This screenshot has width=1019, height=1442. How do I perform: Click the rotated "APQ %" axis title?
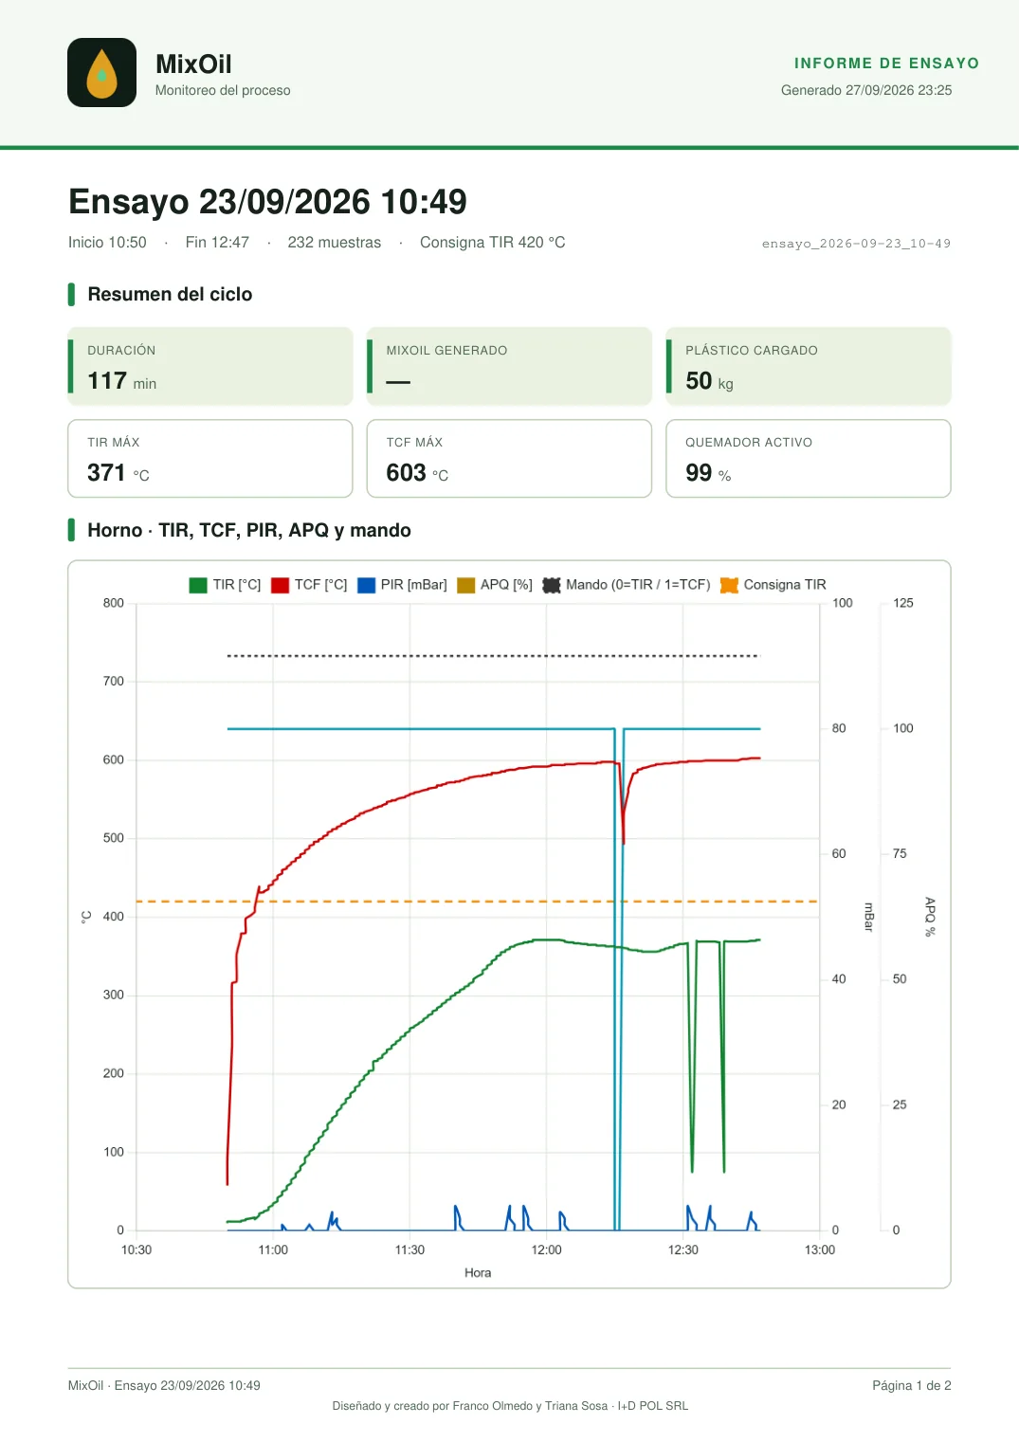tap(931, 917)
